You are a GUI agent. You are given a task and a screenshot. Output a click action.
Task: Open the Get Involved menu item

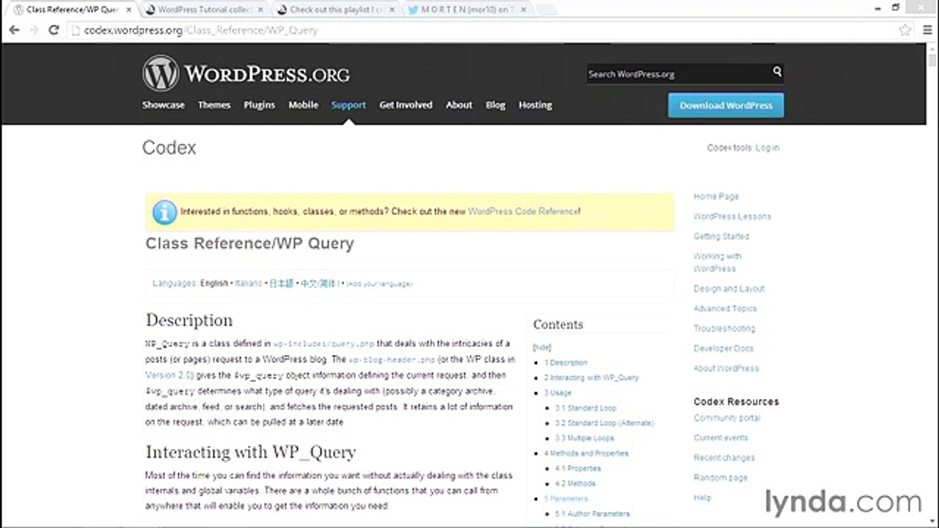406,105
